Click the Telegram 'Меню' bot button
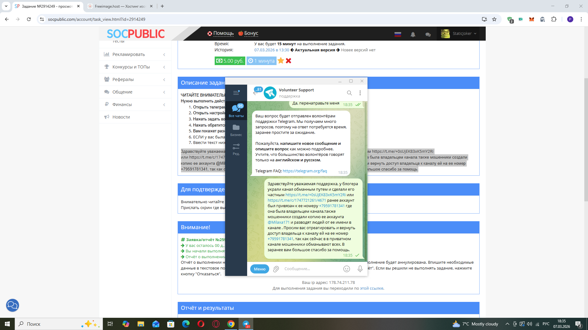This screenshot has height=330, width=588. point(260,269)
